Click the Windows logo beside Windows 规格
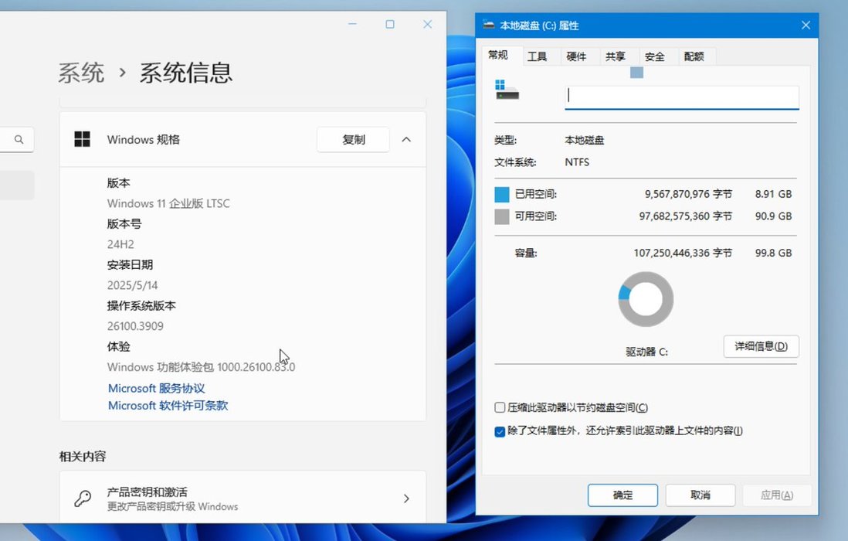Image resolution: width=848 pixels, height=541 pixels. coord(82,140)
